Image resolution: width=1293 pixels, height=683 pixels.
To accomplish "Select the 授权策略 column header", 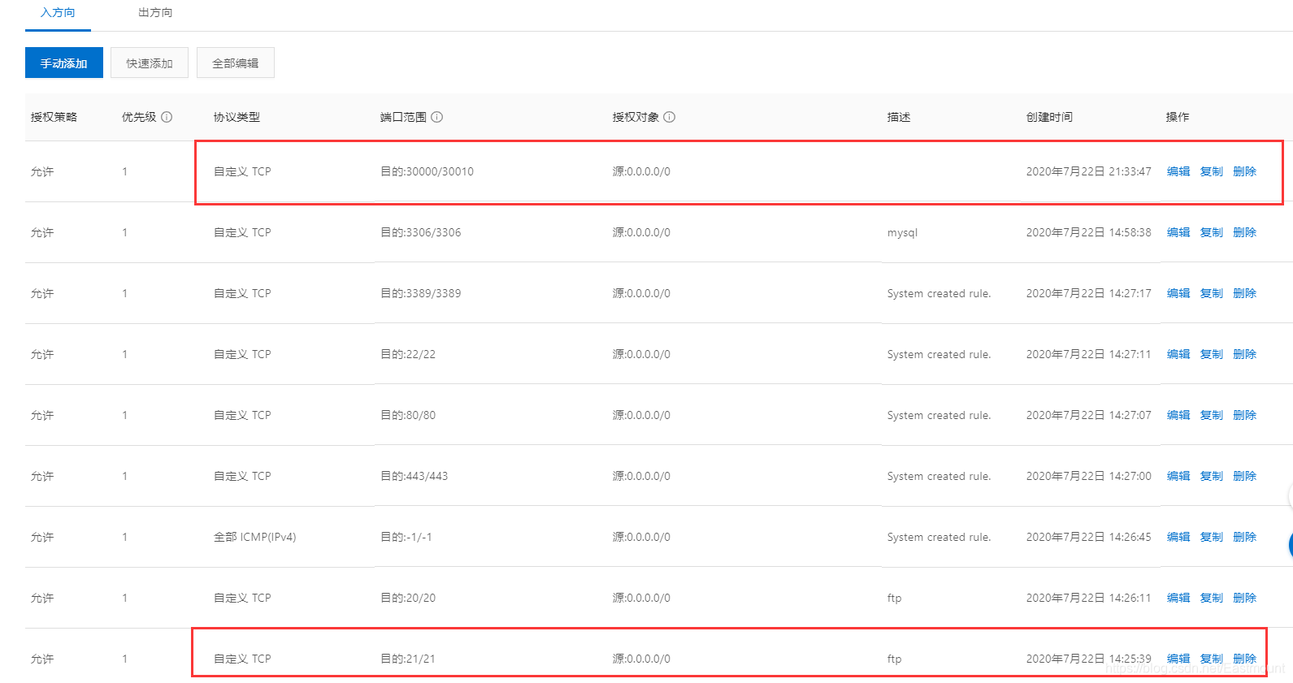I will click(54, 117).
